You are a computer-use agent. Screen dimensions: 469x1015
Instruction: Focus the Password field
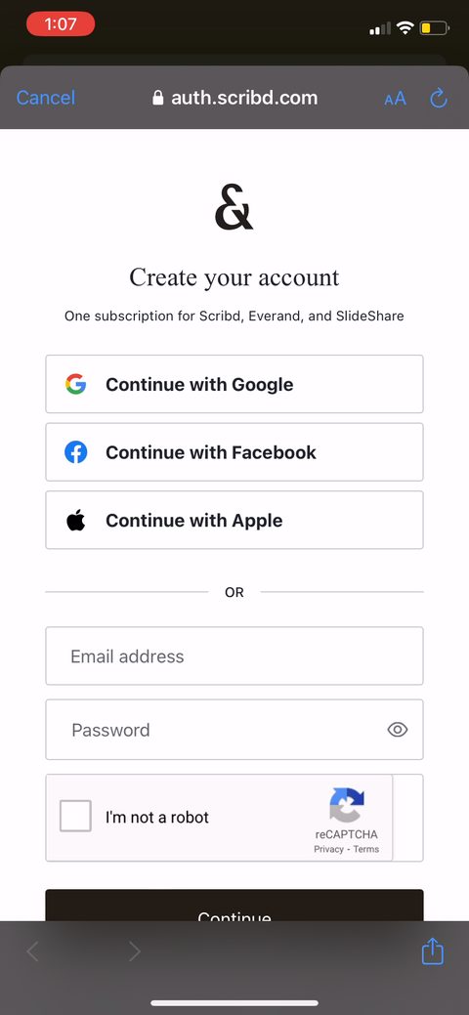(234, 730)
